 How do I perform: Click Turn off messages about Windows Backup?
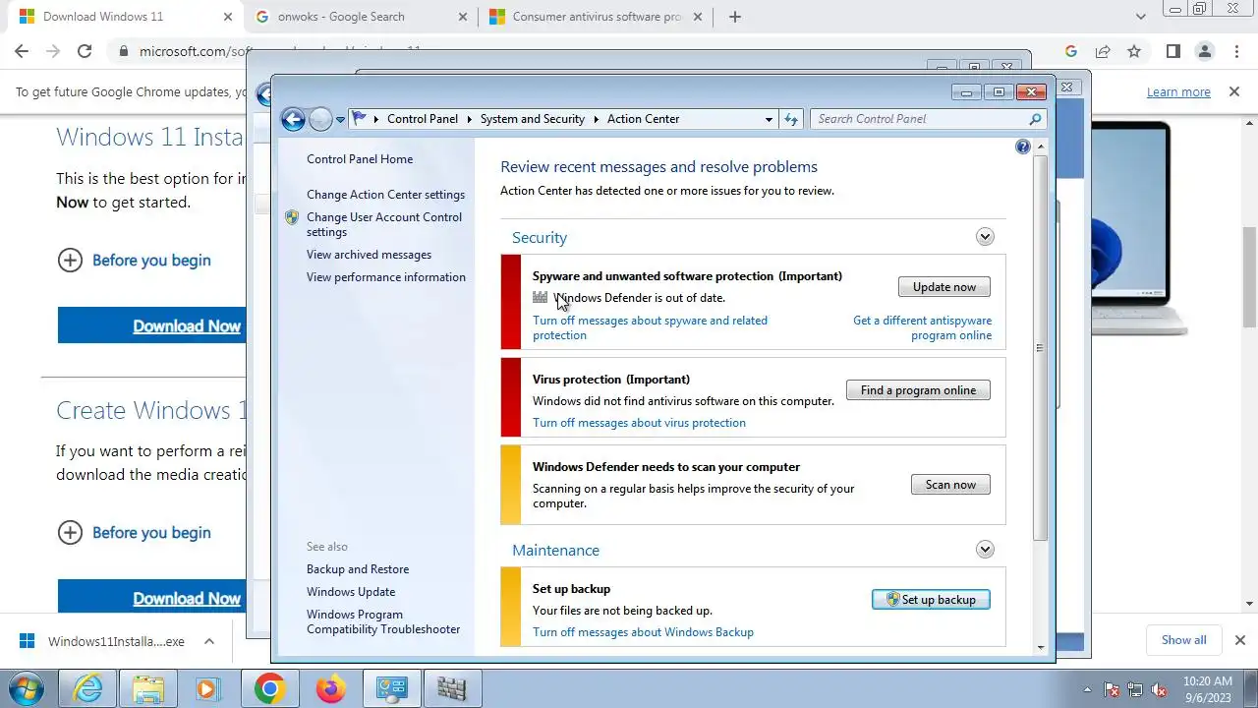coord(643,632)
